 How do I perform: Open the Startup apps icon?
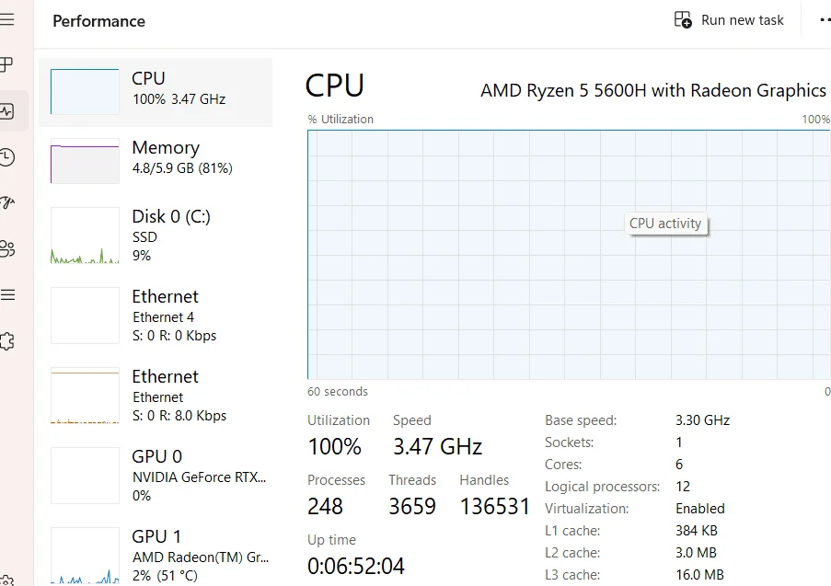tap(6, 203)
